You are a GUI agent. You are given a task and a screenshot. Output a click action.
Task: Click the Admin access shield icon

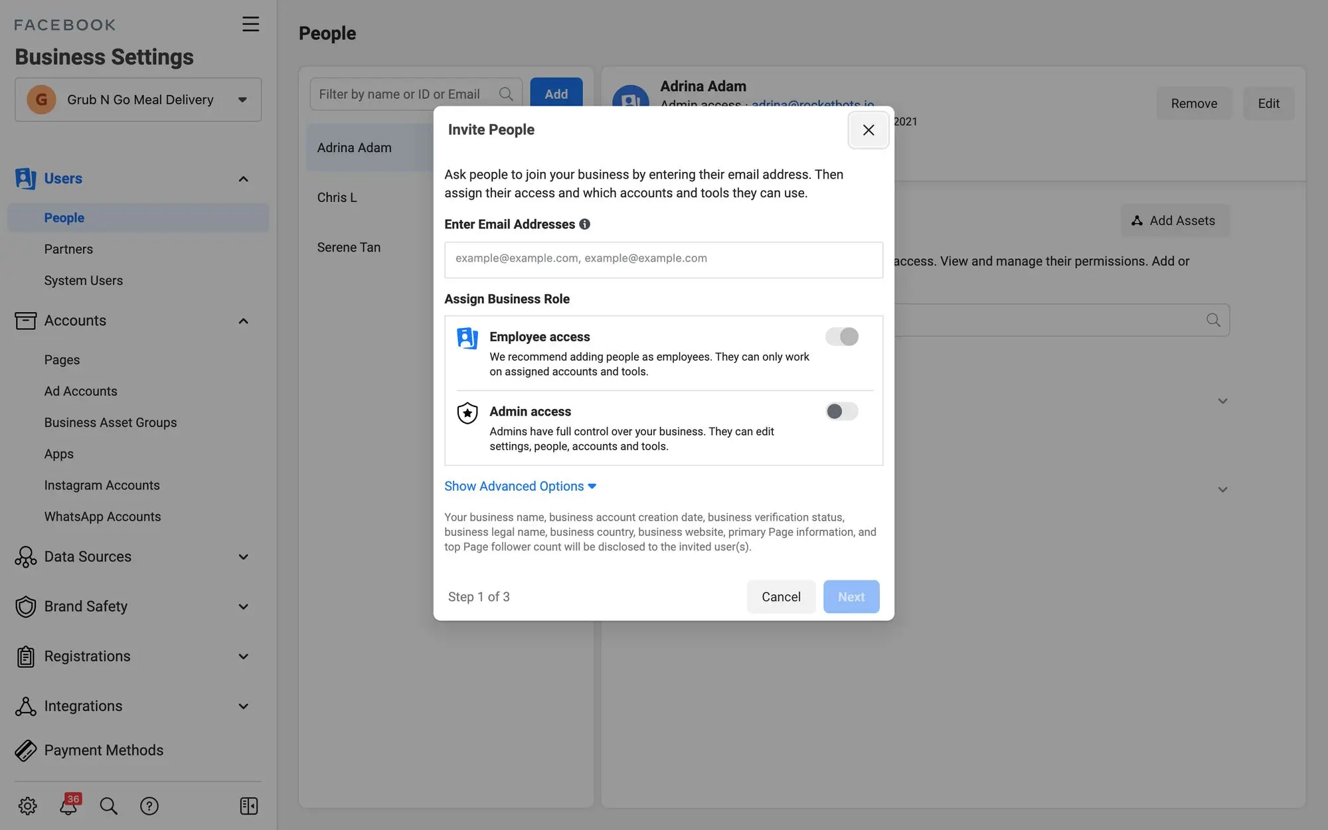click(x=467, y=413)
